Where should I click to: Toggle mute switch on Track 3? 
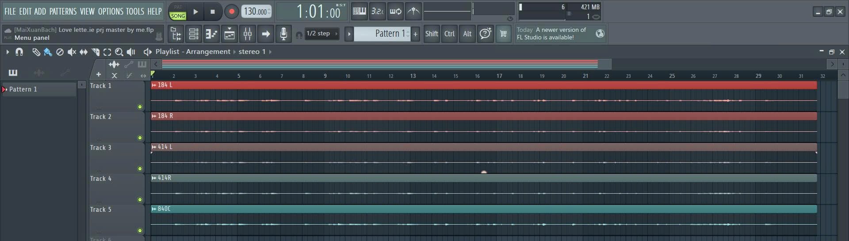(x=140, y=168)
